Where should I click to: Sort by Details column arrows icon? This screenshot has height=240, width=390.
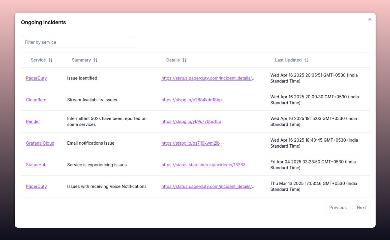coord(184,60)
